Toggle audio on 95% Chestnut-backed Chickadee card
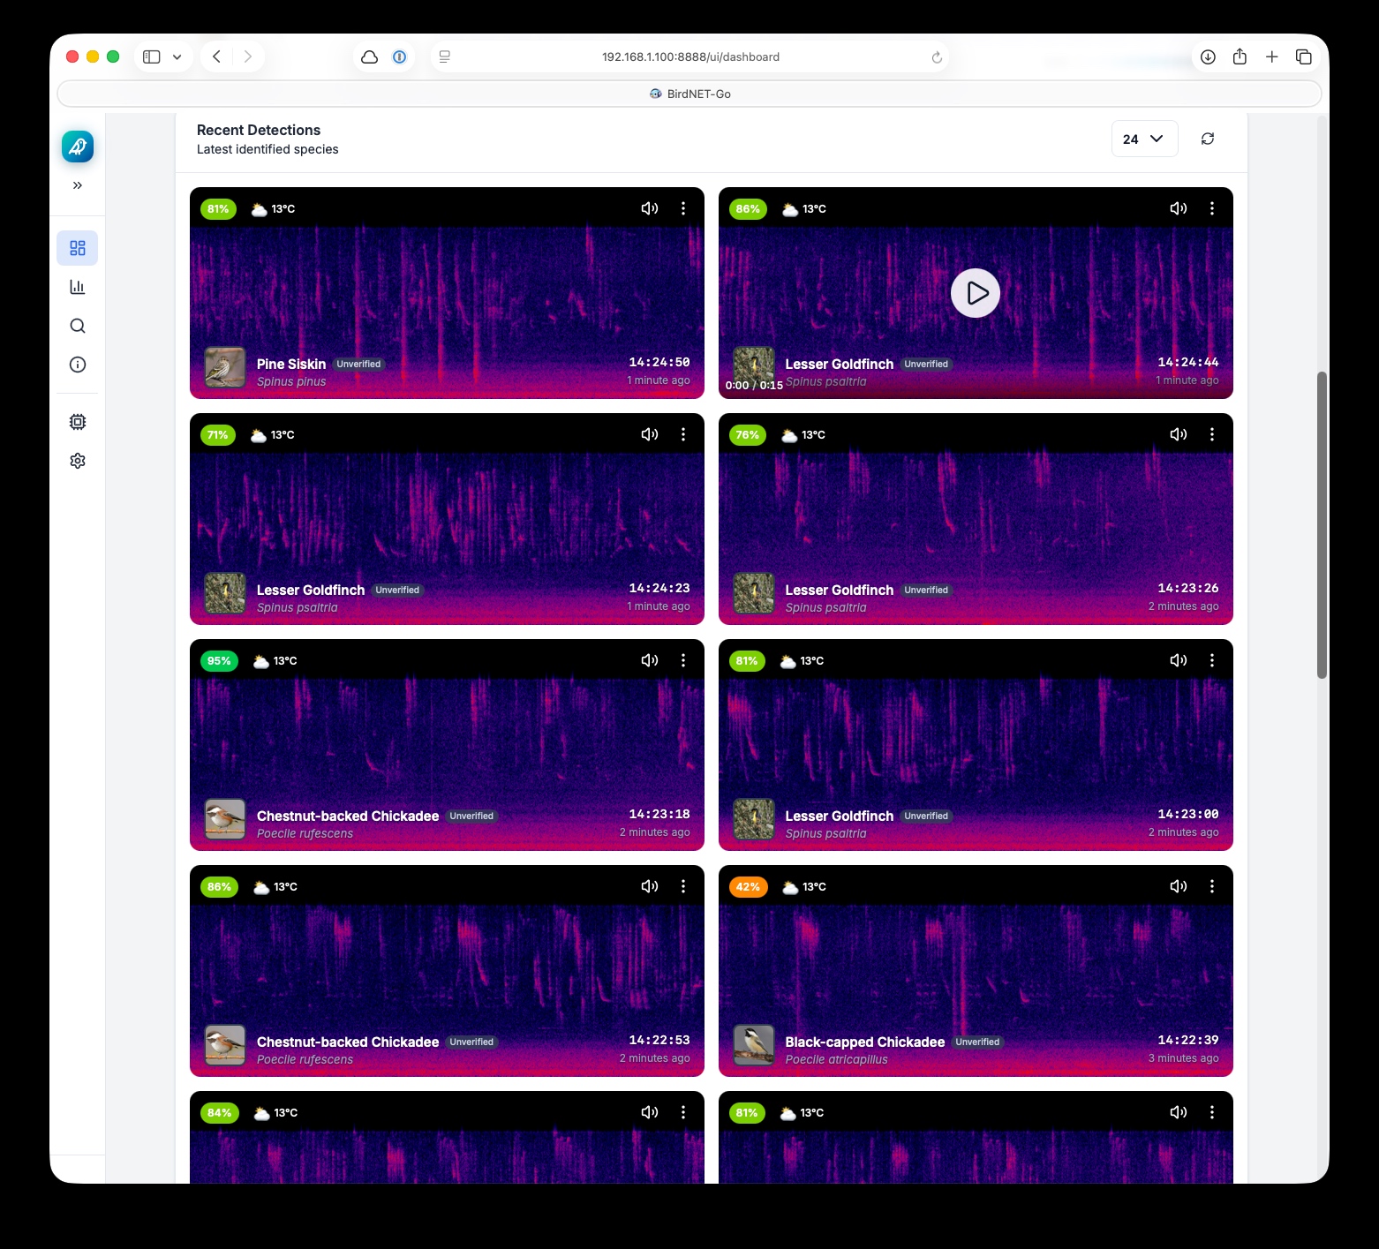1379x1249 pixels. pyautogui.click(x=650, y=660)
